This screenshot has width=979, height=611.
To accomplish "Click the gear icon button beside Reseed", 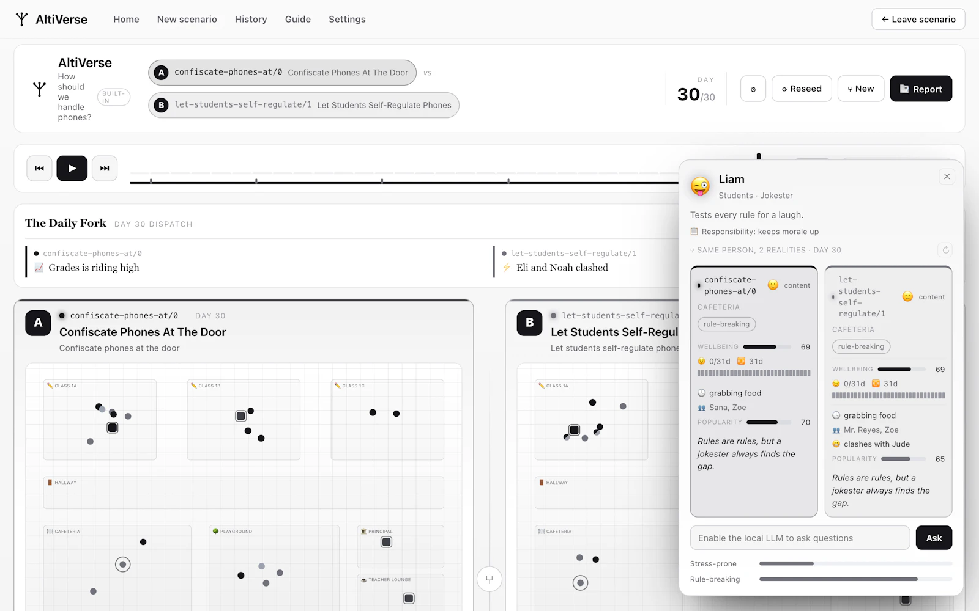I will coord(753,89).
